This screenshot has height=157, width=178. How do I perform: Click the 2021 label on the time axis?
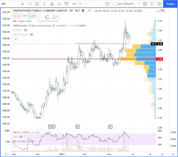62,154
